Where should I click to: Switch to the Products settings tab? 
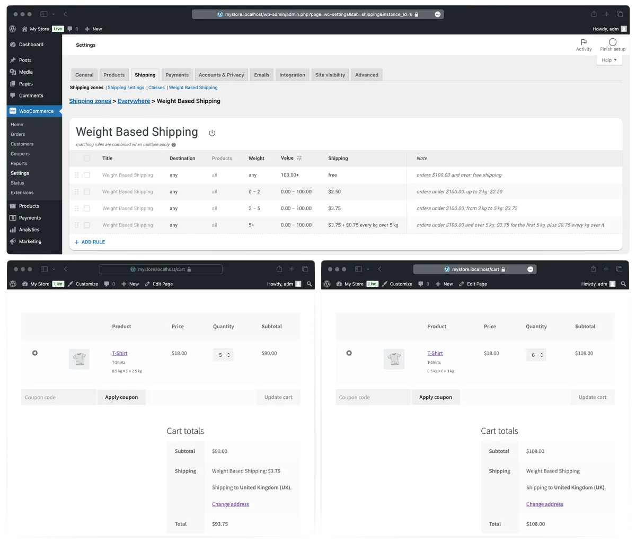(x=114, y=75)
